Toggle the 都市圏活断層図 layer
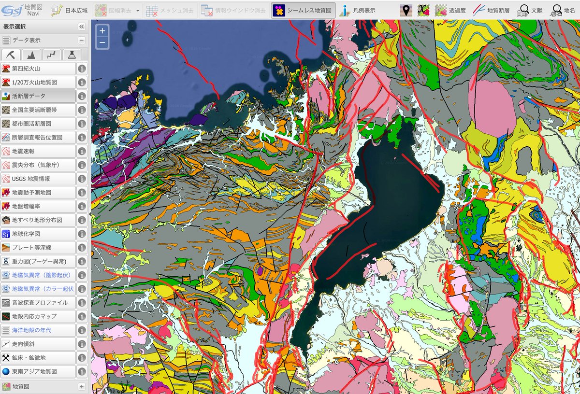 click(x=38, y=124)
